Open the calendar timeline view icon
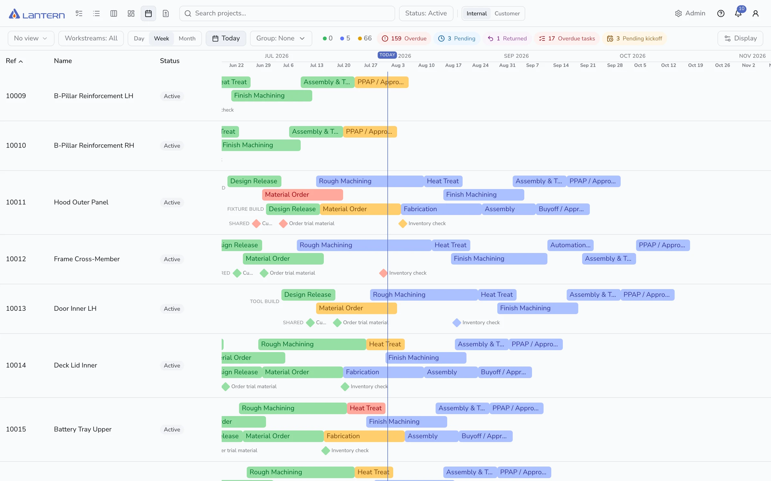Screen dimensions: 771x481 [148, 13]
